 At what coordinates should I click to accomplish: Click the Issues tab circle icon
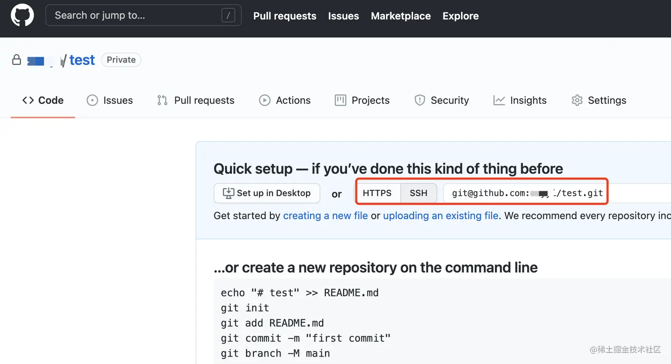click(92, 100)
